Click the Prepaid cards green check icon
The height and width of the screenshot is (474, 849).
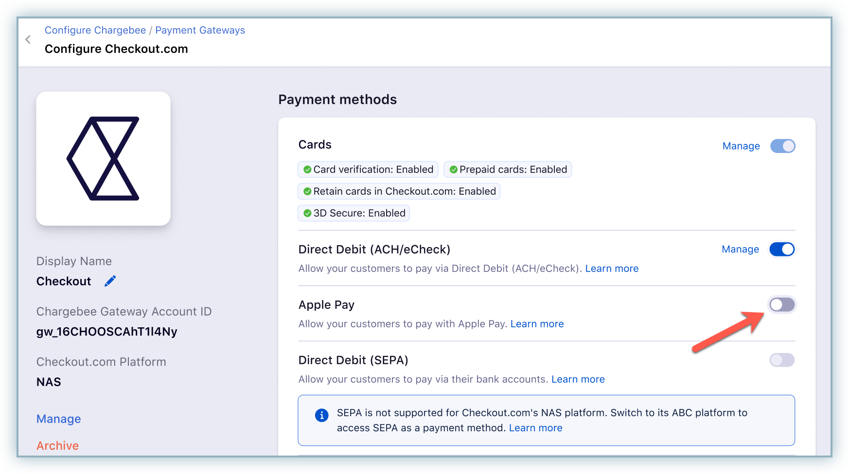[453, 169]
